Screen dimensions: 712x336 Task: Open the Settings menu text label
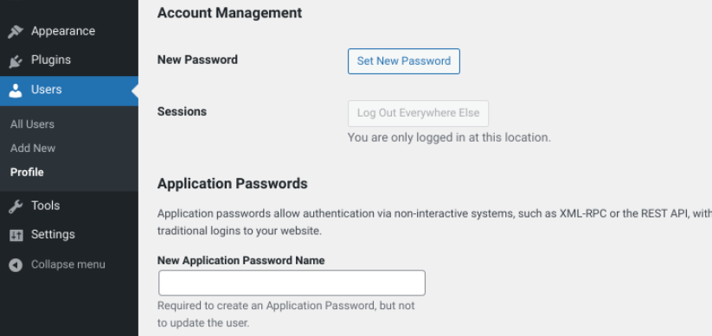click(53, 234)
